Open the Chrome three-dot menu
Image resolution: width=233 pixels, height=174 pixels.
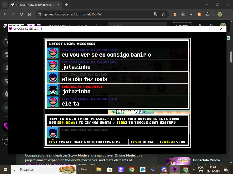pos(228,14)
